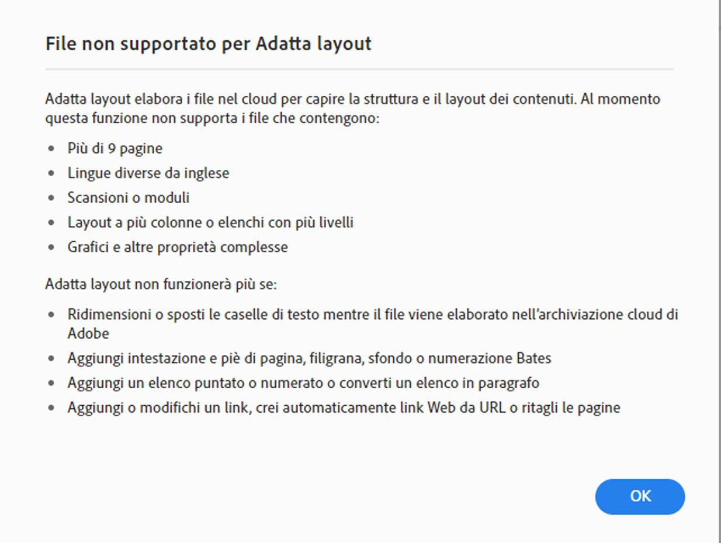Click the bullet dot beside Più di 9 pagine

click(x=51, y=148)
